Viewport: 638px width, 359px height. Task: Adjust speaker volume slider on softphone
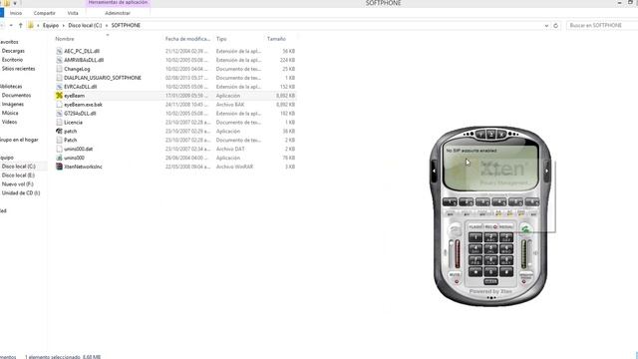[530, 253]
